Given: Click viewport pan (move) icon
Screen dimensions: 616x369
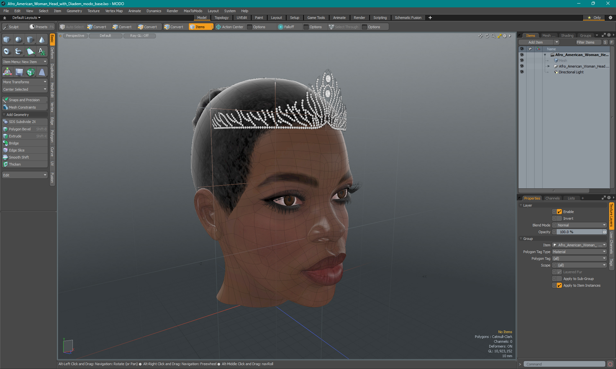Looking at the screenshot, I should coord(480,36).
